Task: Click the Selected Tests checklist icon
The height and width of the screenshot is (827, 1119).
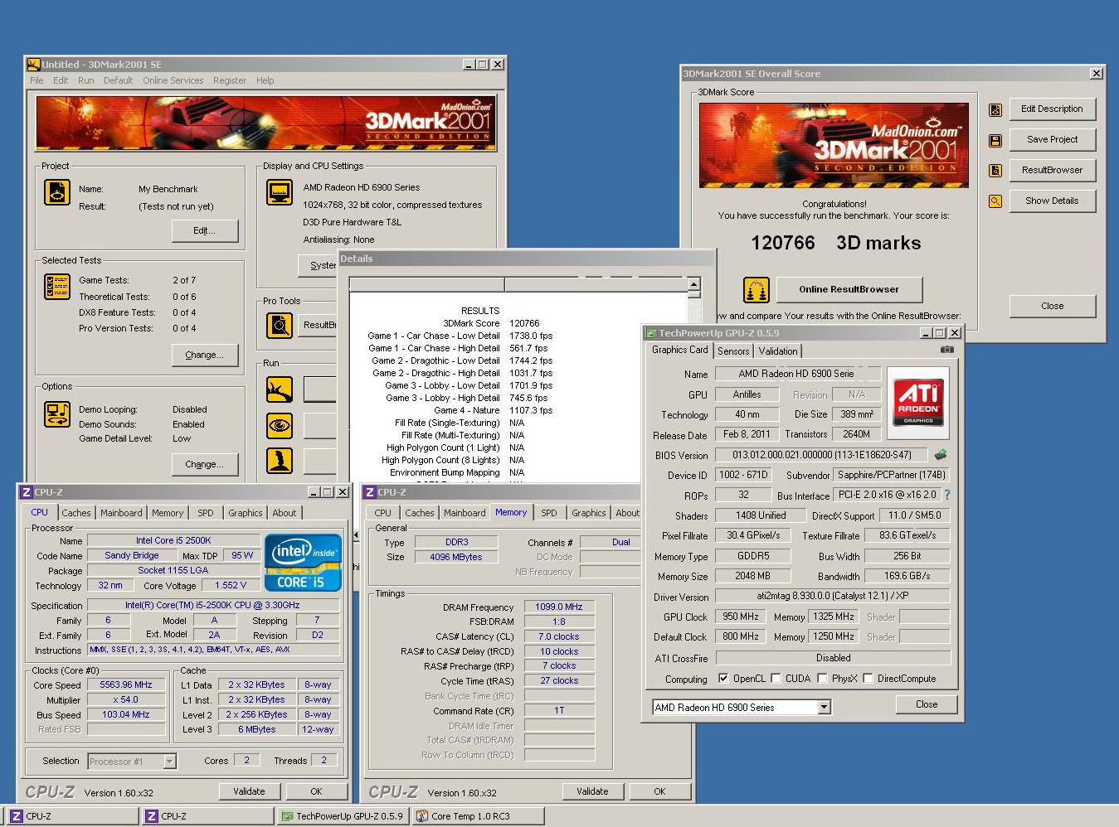Action: tap(57, 287)
